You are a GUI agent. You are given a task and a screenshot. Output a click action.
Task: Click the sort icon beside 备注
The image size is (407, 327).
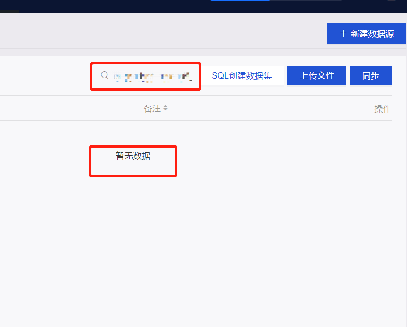tap(165, 108)
